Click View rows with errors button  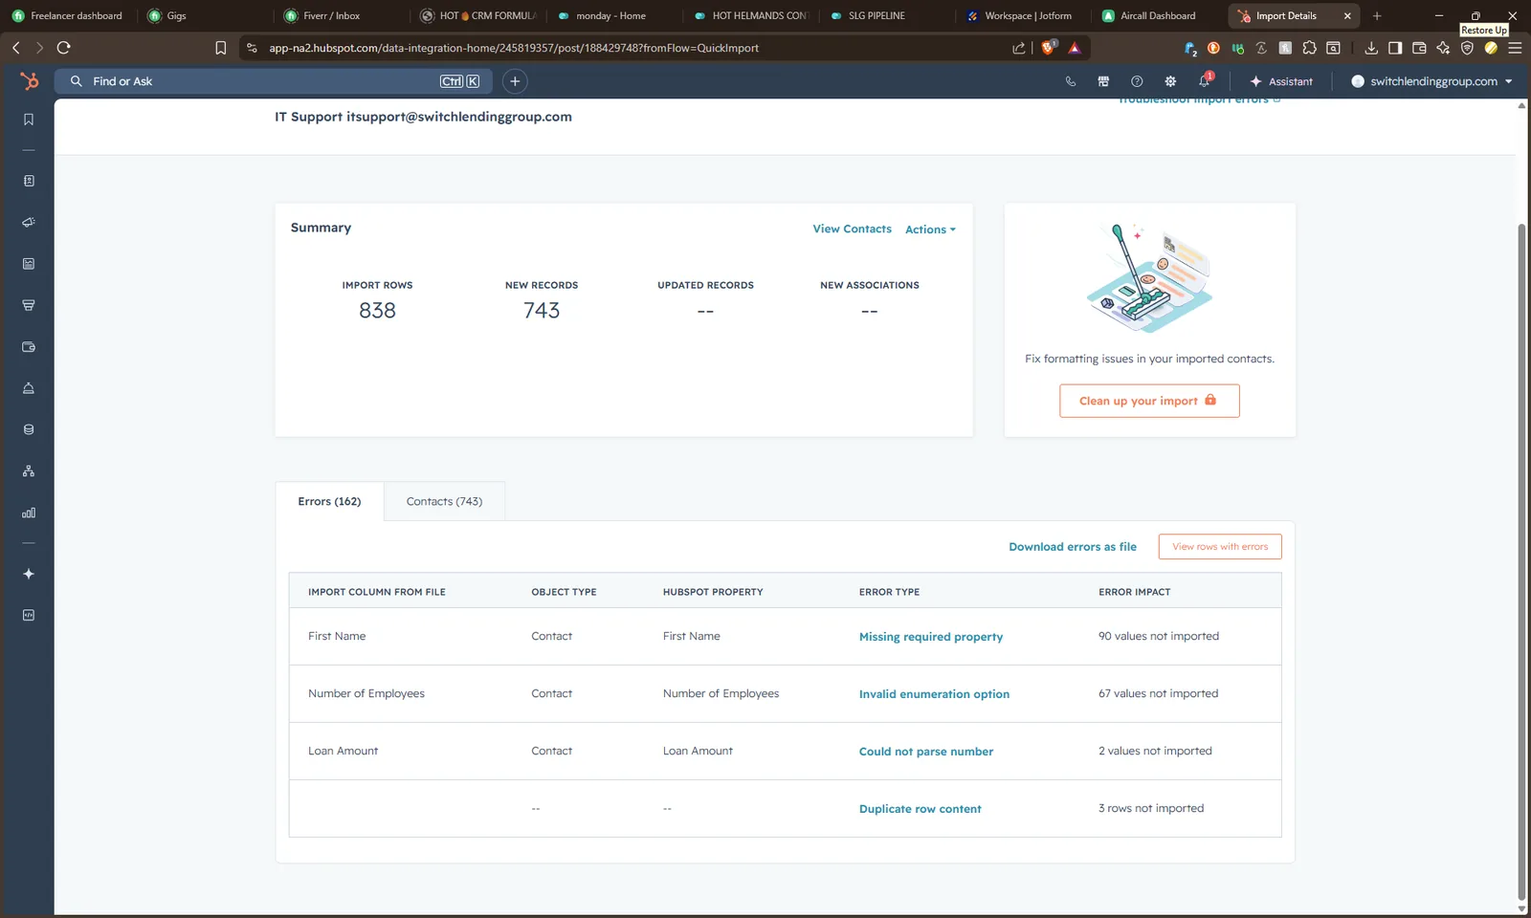1220,547
